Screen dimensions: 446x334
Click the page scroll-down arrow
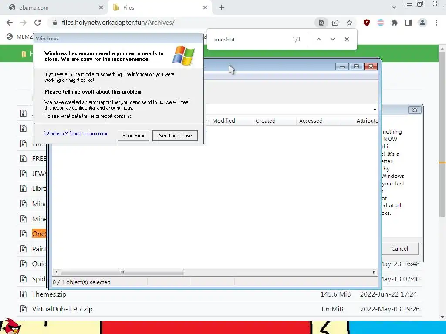[442, 317]
